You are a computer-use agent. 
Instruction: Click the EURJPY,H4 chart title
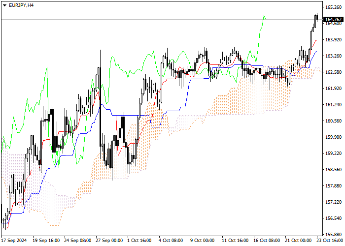[21, 5]
